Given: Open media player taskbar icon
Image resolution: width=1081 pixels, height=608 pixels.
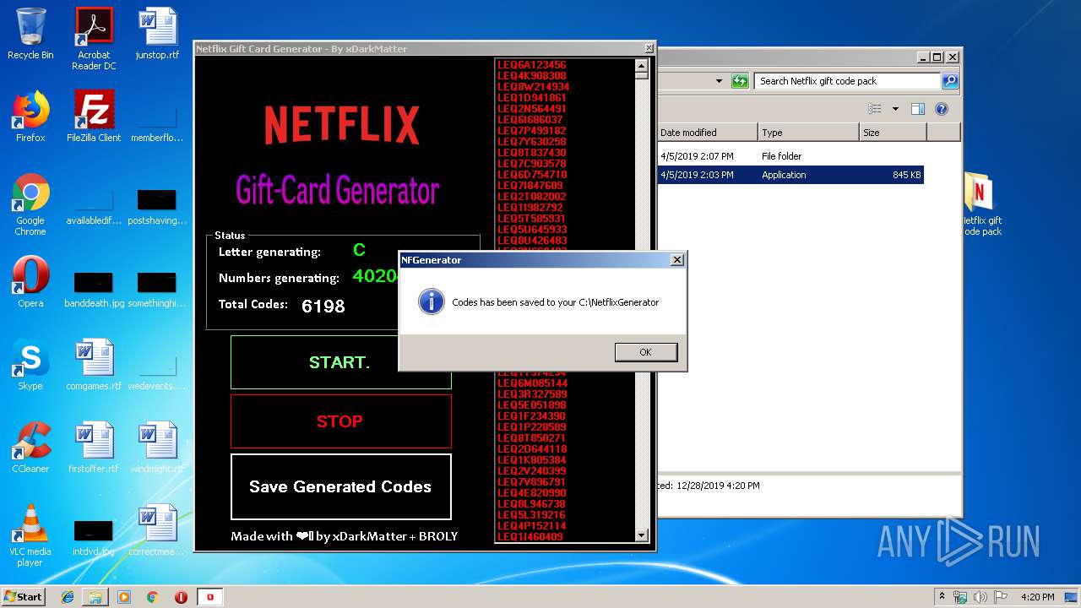Looking at the screenshot, I should tap(124, 597).
